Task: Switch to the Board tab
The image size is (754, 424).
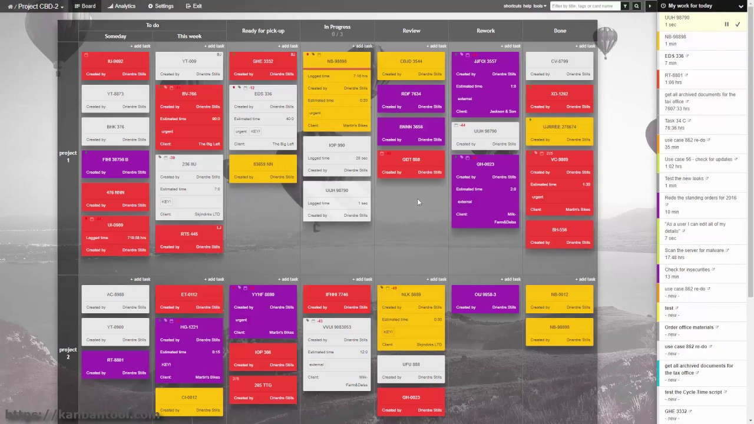Action: point(84,6)
